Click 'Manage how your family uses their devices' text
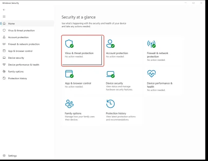 point(80,118)
